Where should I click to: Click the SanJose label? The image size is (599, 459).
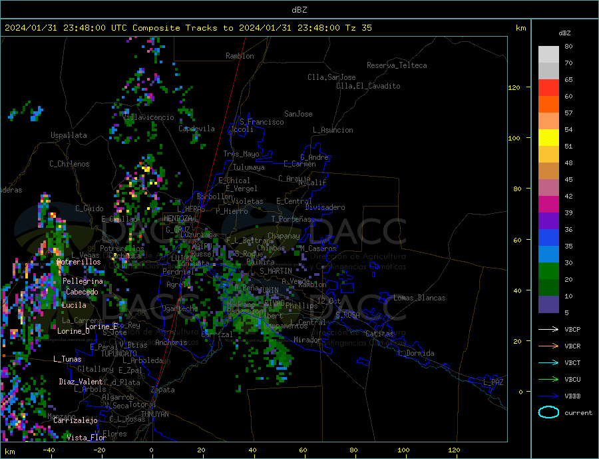[298, 114]
